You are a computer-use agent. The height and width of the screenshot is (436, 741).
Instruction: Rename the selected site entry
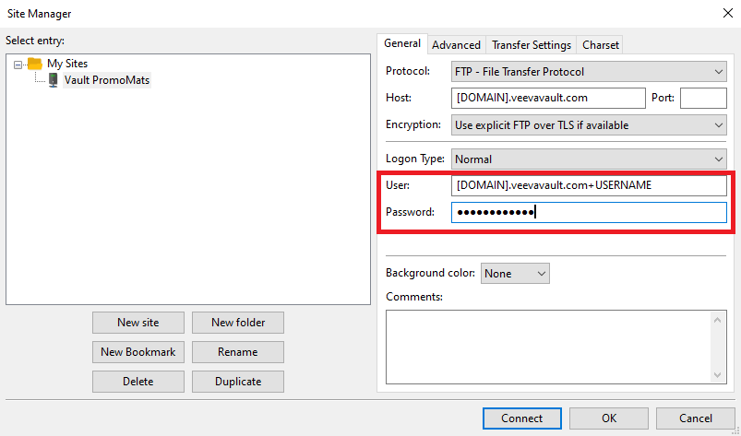[237, 352]
